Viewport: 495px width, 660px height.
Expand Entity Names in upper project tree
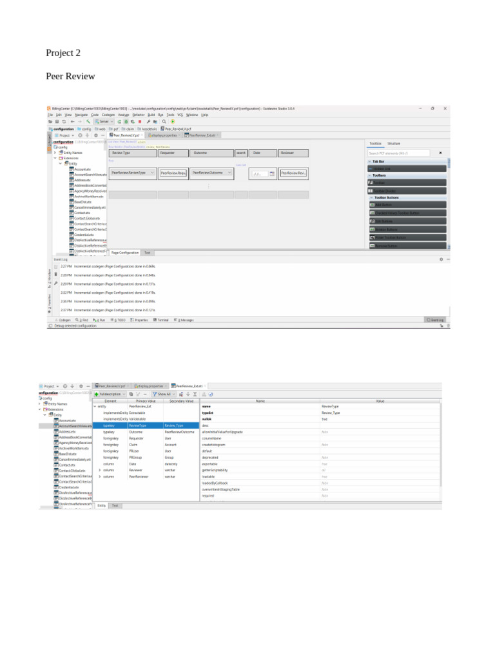[55, 153]
